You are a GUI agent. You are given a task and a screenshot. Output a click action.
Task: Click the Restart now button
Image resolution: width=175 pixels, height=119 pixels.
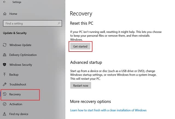click(81, 86)
